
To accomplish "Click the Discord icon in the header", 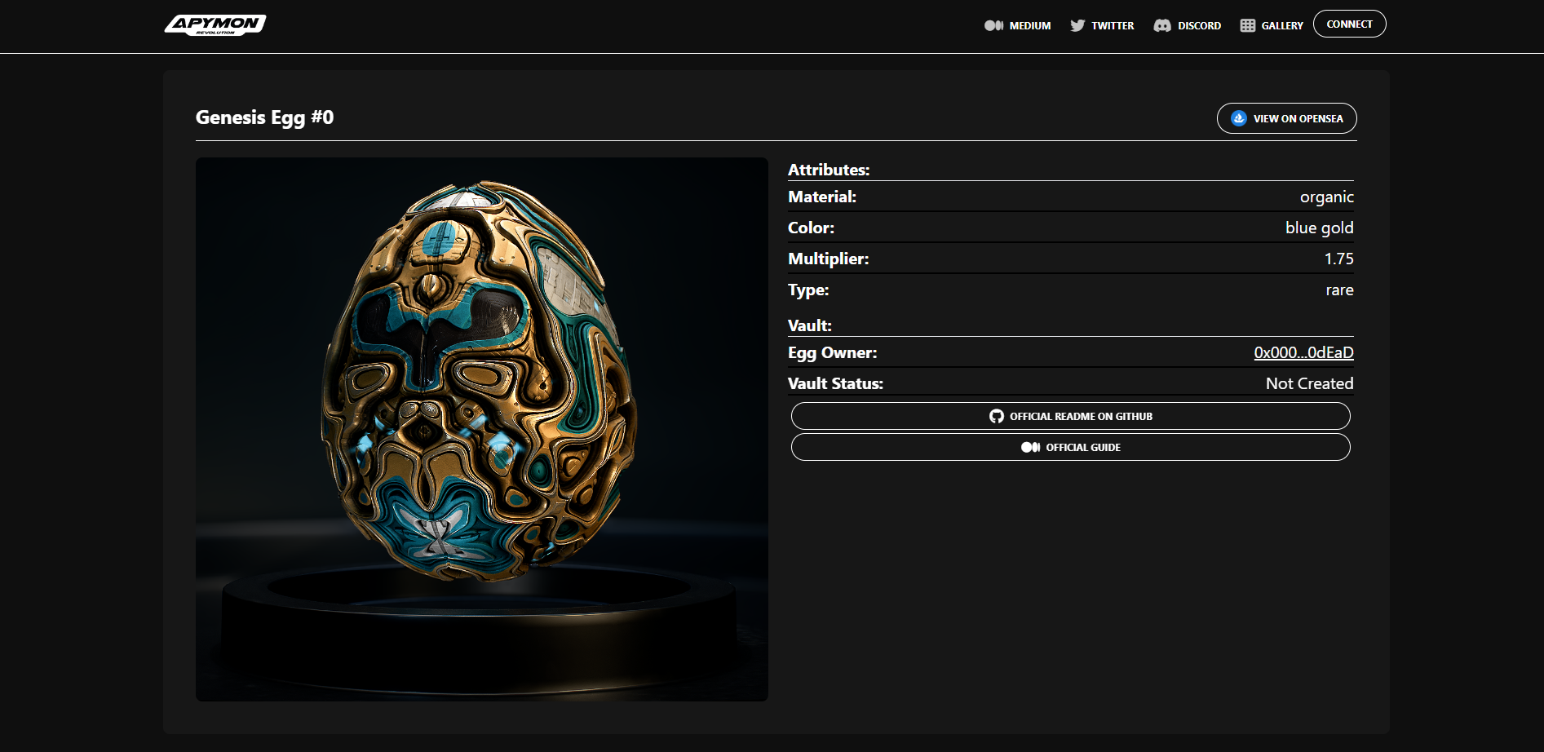I will pos(1164,25).
